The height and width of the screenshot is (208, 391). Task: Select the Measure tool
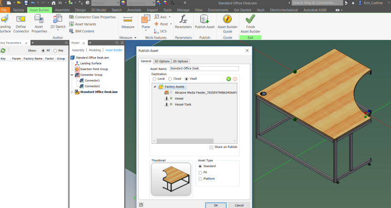(128, 22)
